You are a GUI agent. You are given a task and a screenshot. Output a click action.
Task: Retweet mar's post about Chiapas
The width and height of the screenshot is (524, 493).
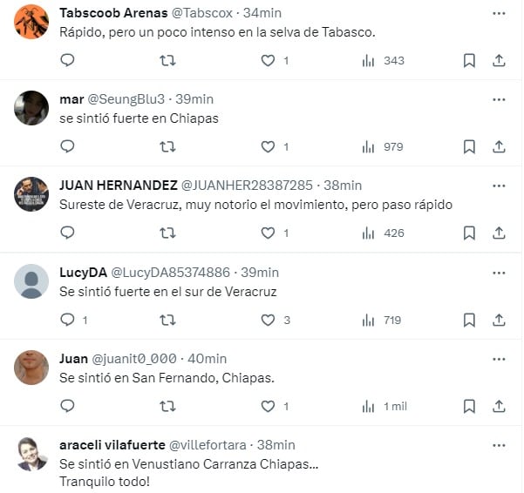(167, 146)
